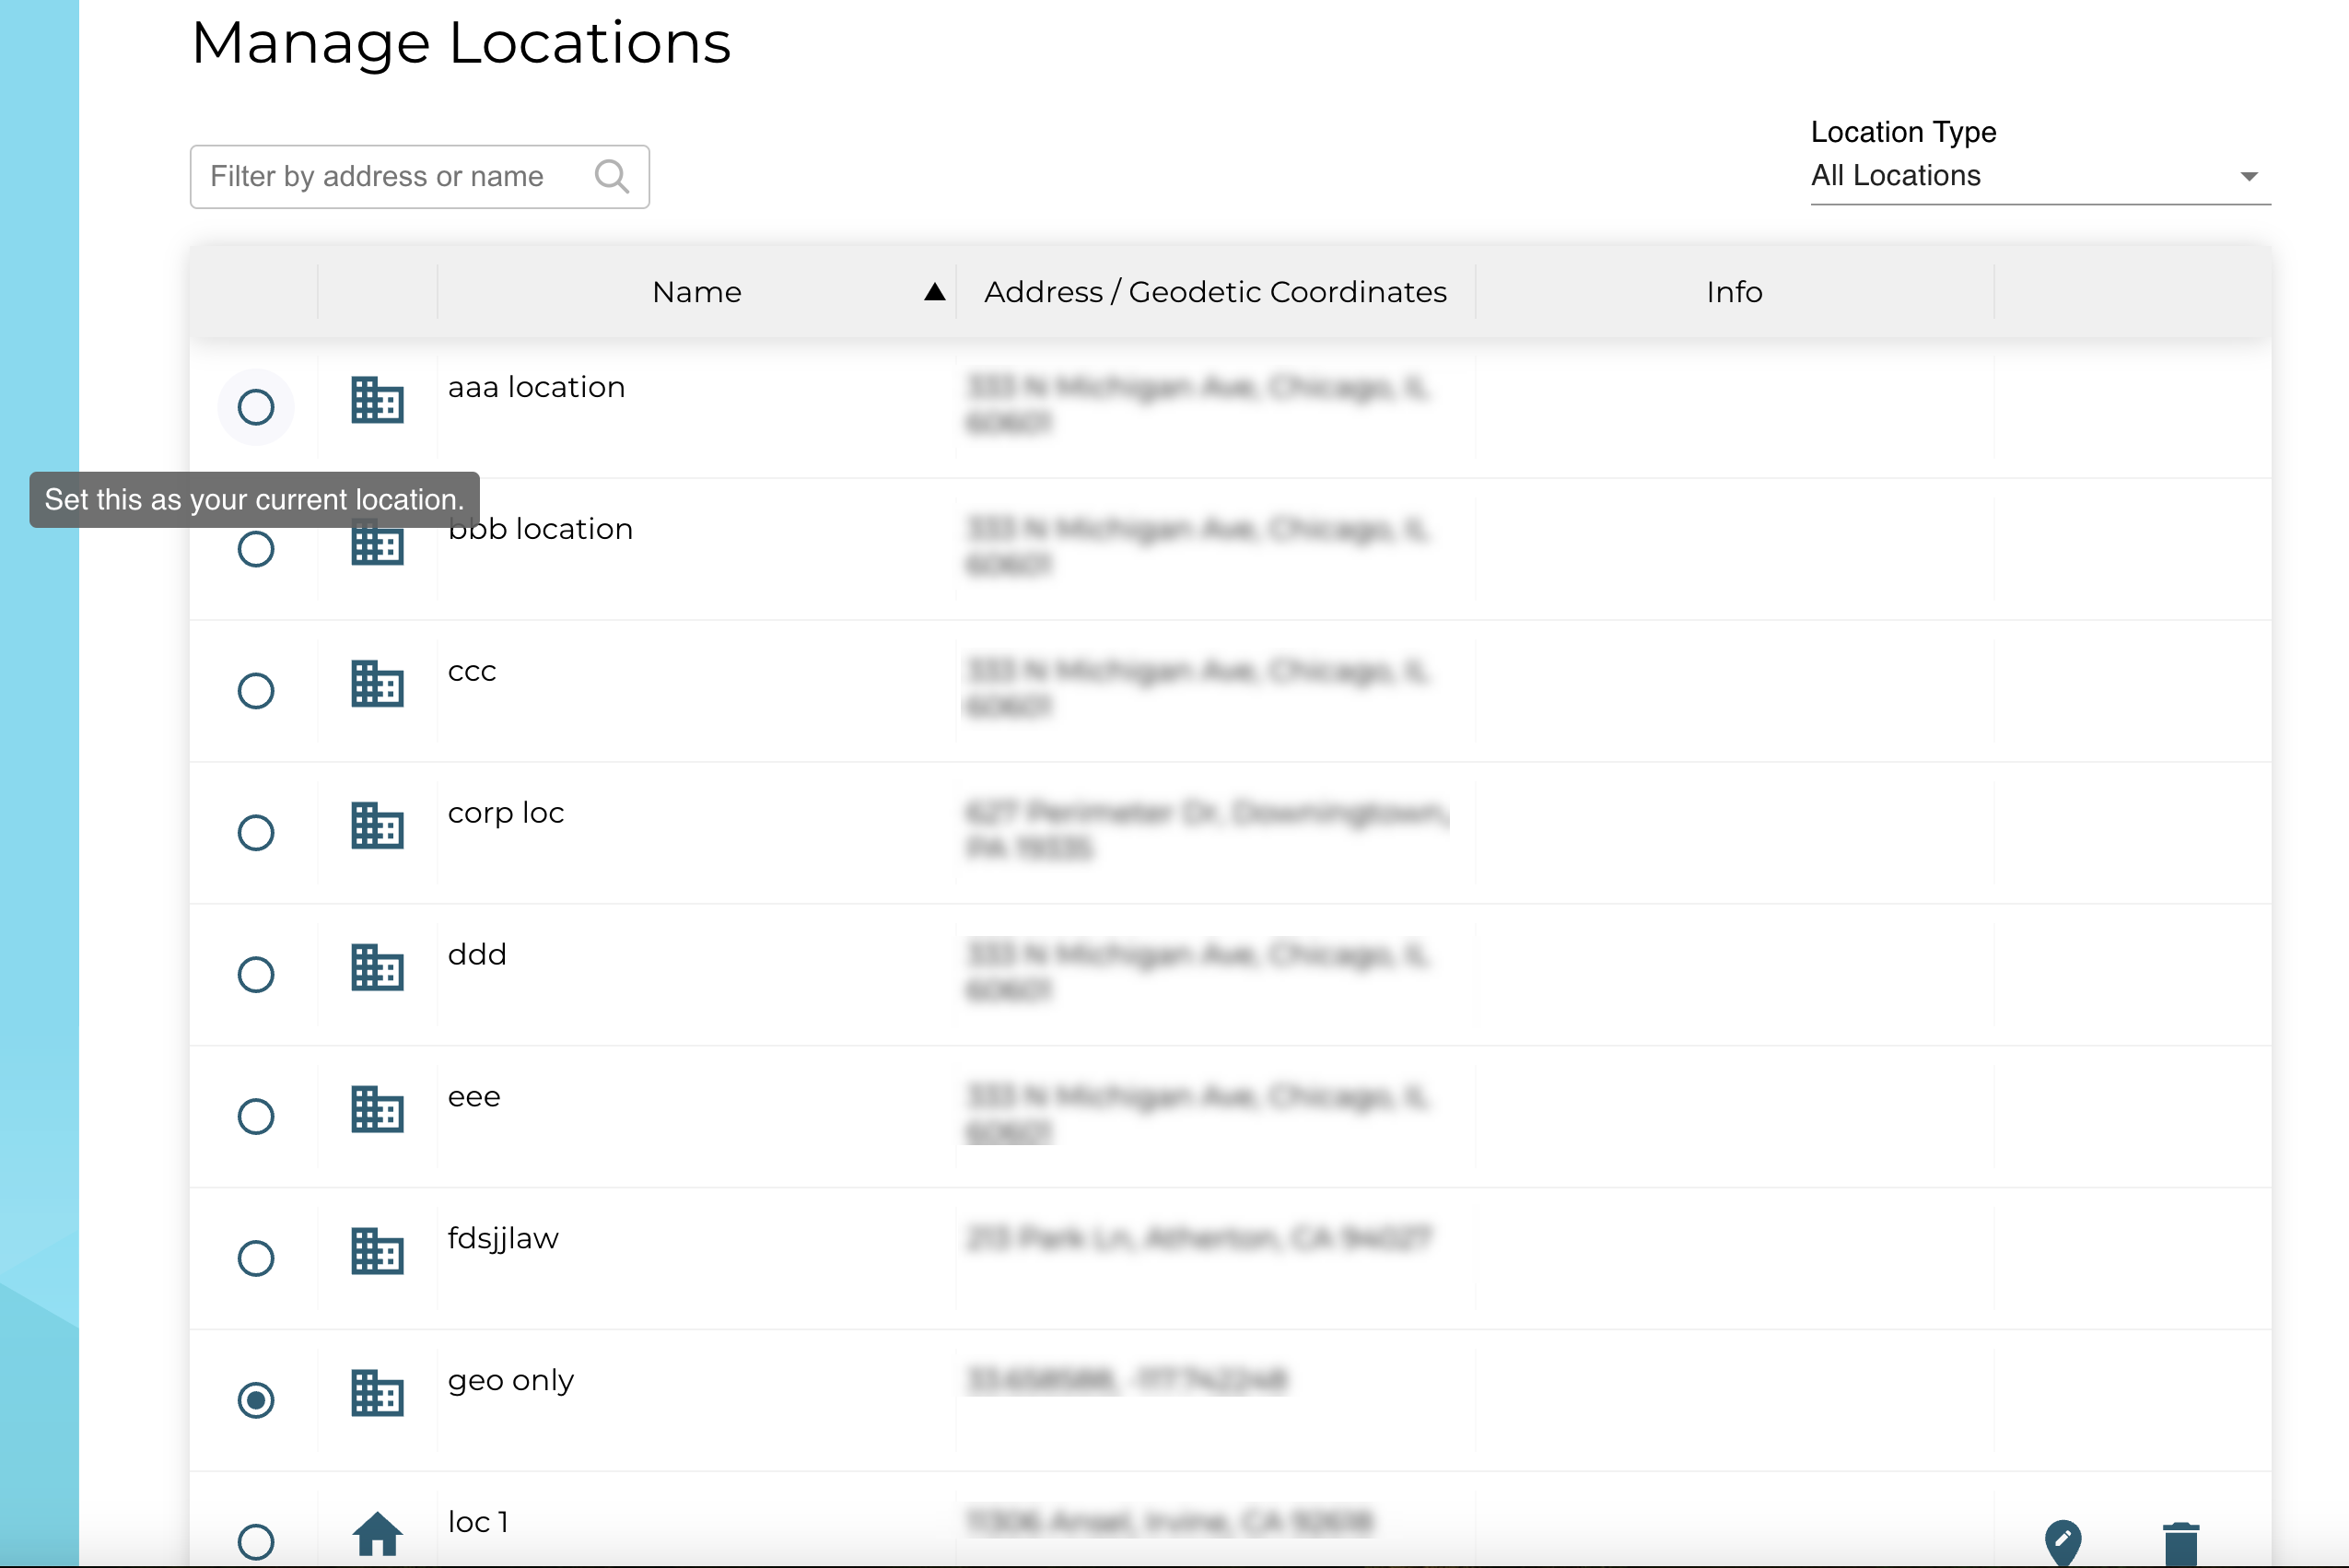Select radio button for aaa location
The height and width of the screenshot is (1568, 2349).
pyautogui.click(x=256, y=407)
